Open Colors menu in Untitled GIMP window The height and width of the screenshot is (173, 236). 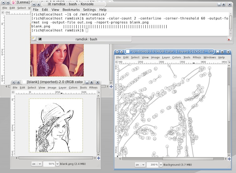(x=176, y=58)
